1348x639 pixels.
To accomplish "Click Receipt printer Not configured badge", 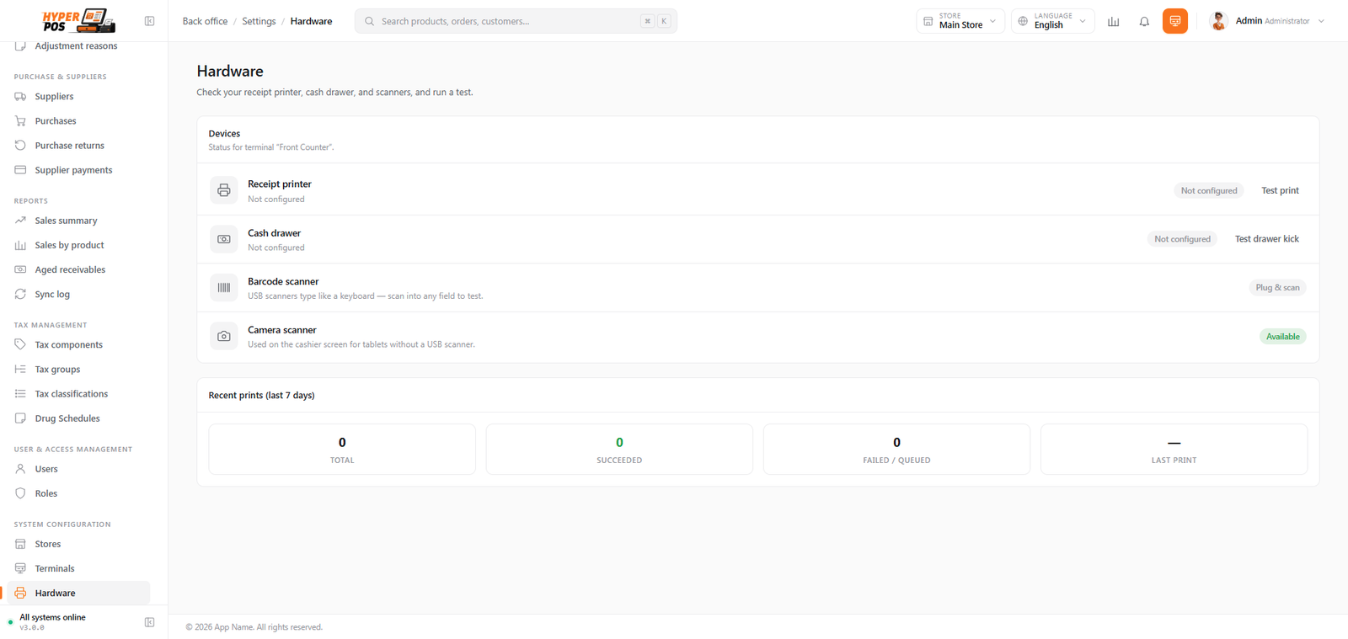I will click(1209, 190).
